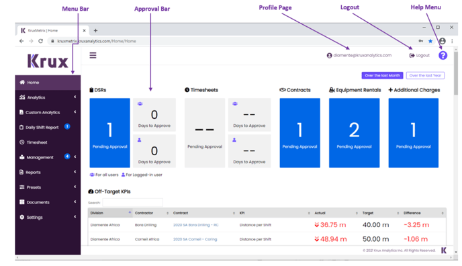Open the Daily Shift Report menu item
This screenshot has height=266, width=462.
tap(48, 127)
